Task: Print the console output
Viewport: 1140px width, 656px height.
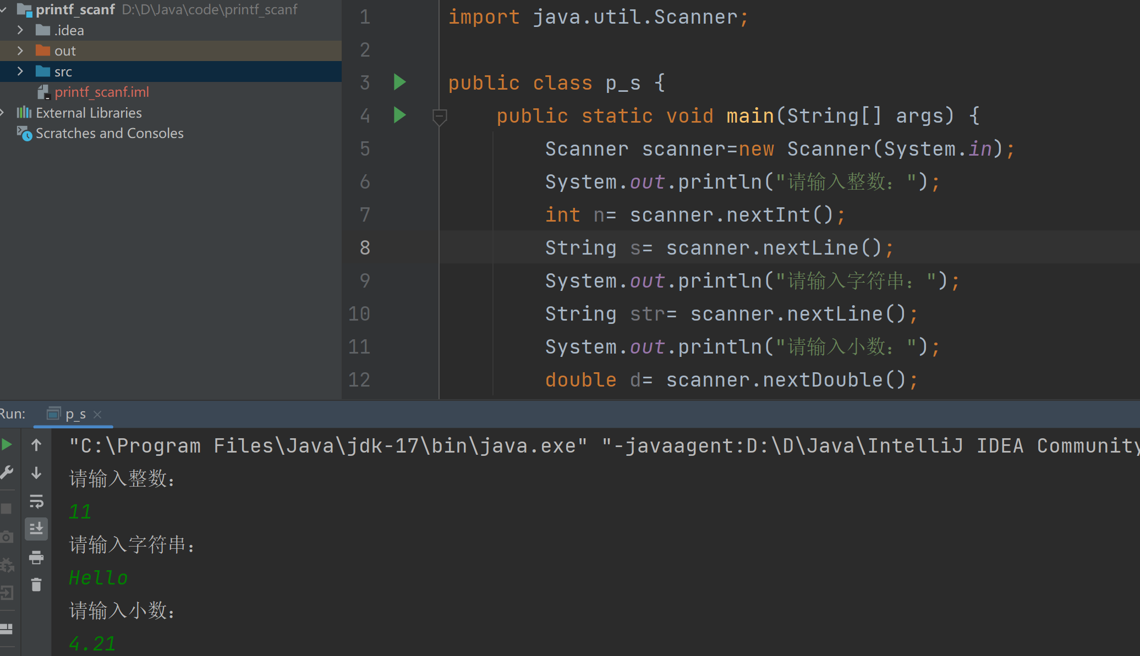Action: coord(36,557)
